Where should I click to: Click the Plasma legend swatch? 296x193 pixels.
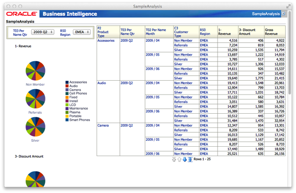tap(67, 112)
